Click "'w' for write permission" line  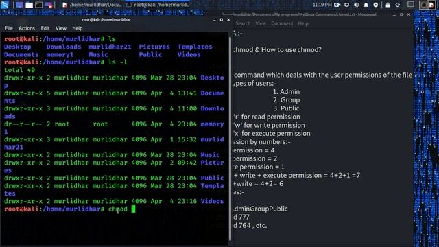tap(270, 125)
